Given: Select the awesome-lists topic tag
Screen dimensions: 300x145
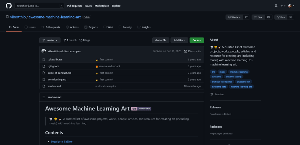Looking at the screenshot, I should pyautogui.click(x=219, y=87).
